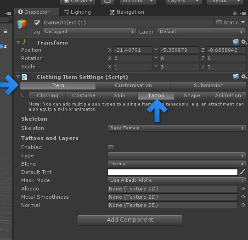Click the Default Tint color field
Screen dimensions: 248x240
coord(173,172)
